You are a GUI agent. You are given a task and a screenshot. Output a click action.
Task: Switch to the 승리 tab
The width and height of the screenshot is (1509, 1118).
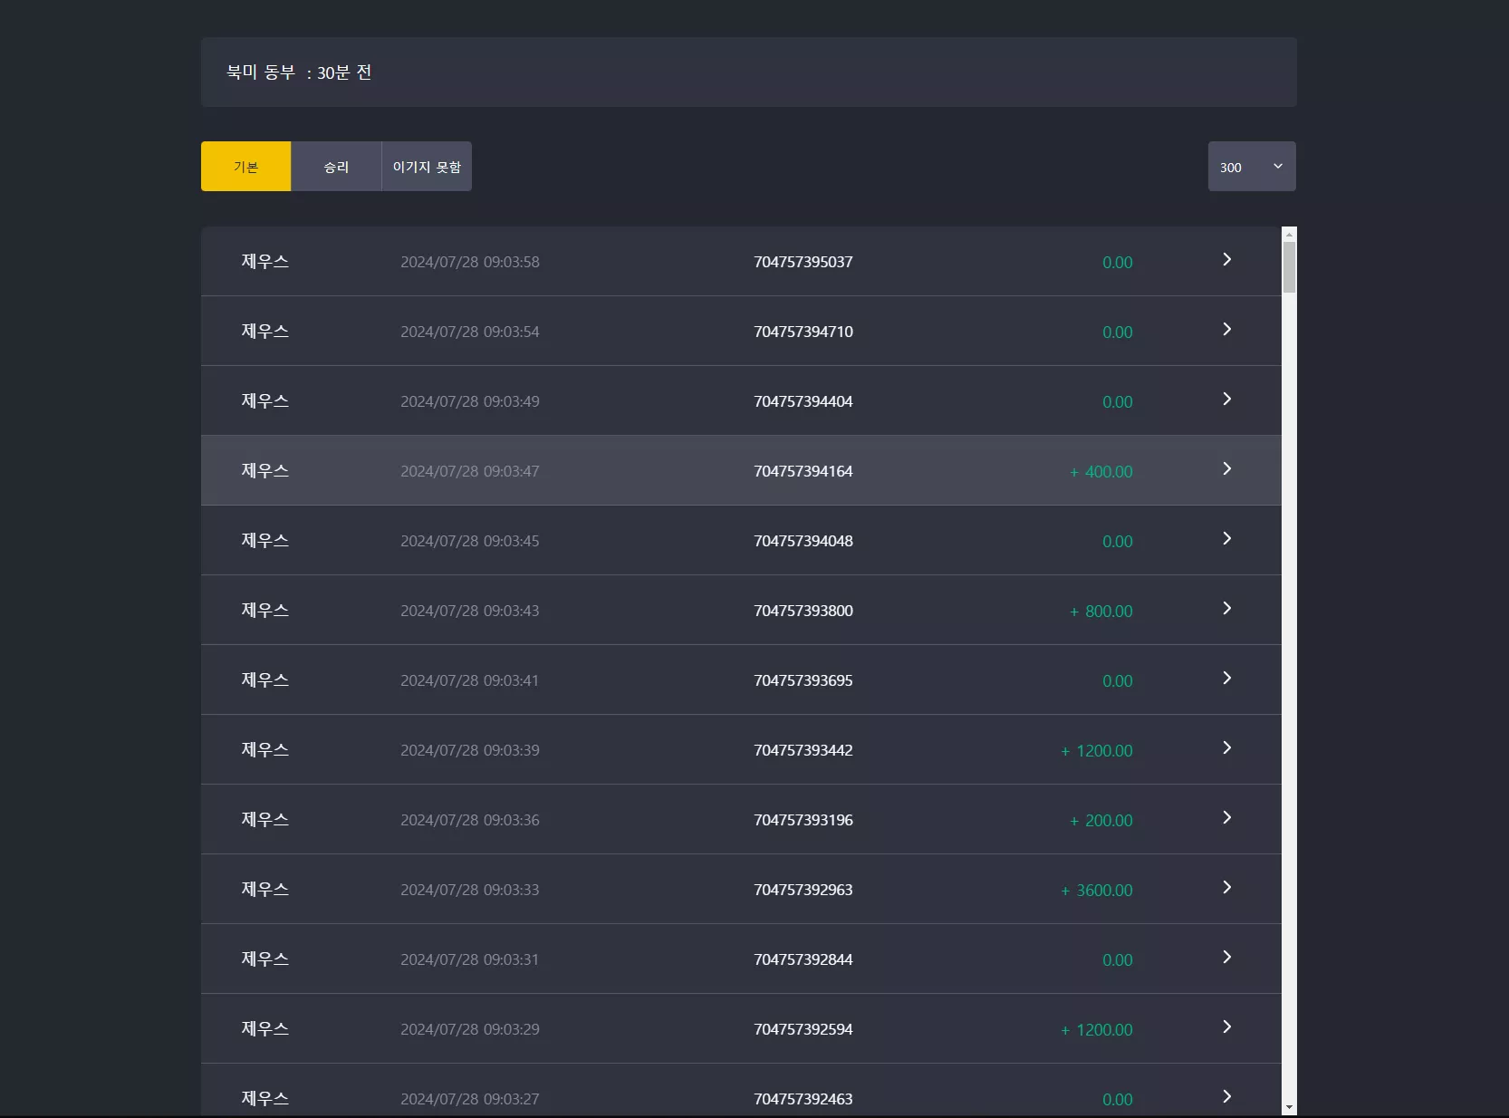pos(336,167)
